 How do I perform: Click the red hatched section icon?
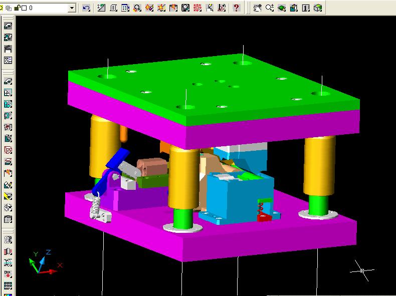(x=8, y=251)
